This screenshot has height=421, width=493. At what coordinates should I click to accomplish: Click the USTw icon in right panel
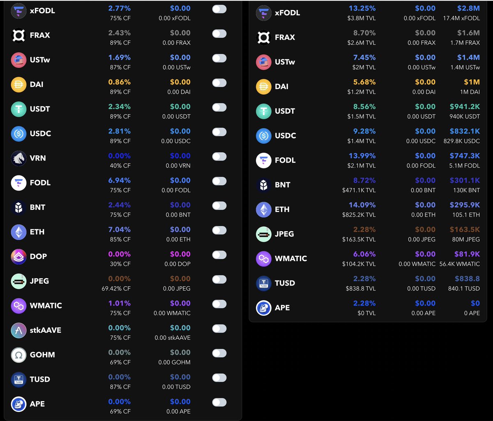point(264,62)
